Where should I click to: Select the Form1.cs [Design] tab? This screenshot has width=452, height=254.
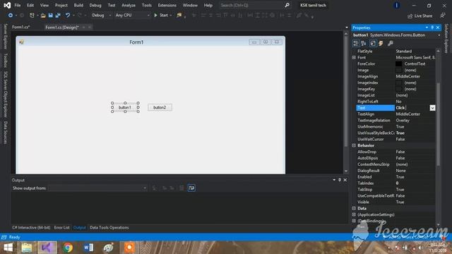(62, 27)
